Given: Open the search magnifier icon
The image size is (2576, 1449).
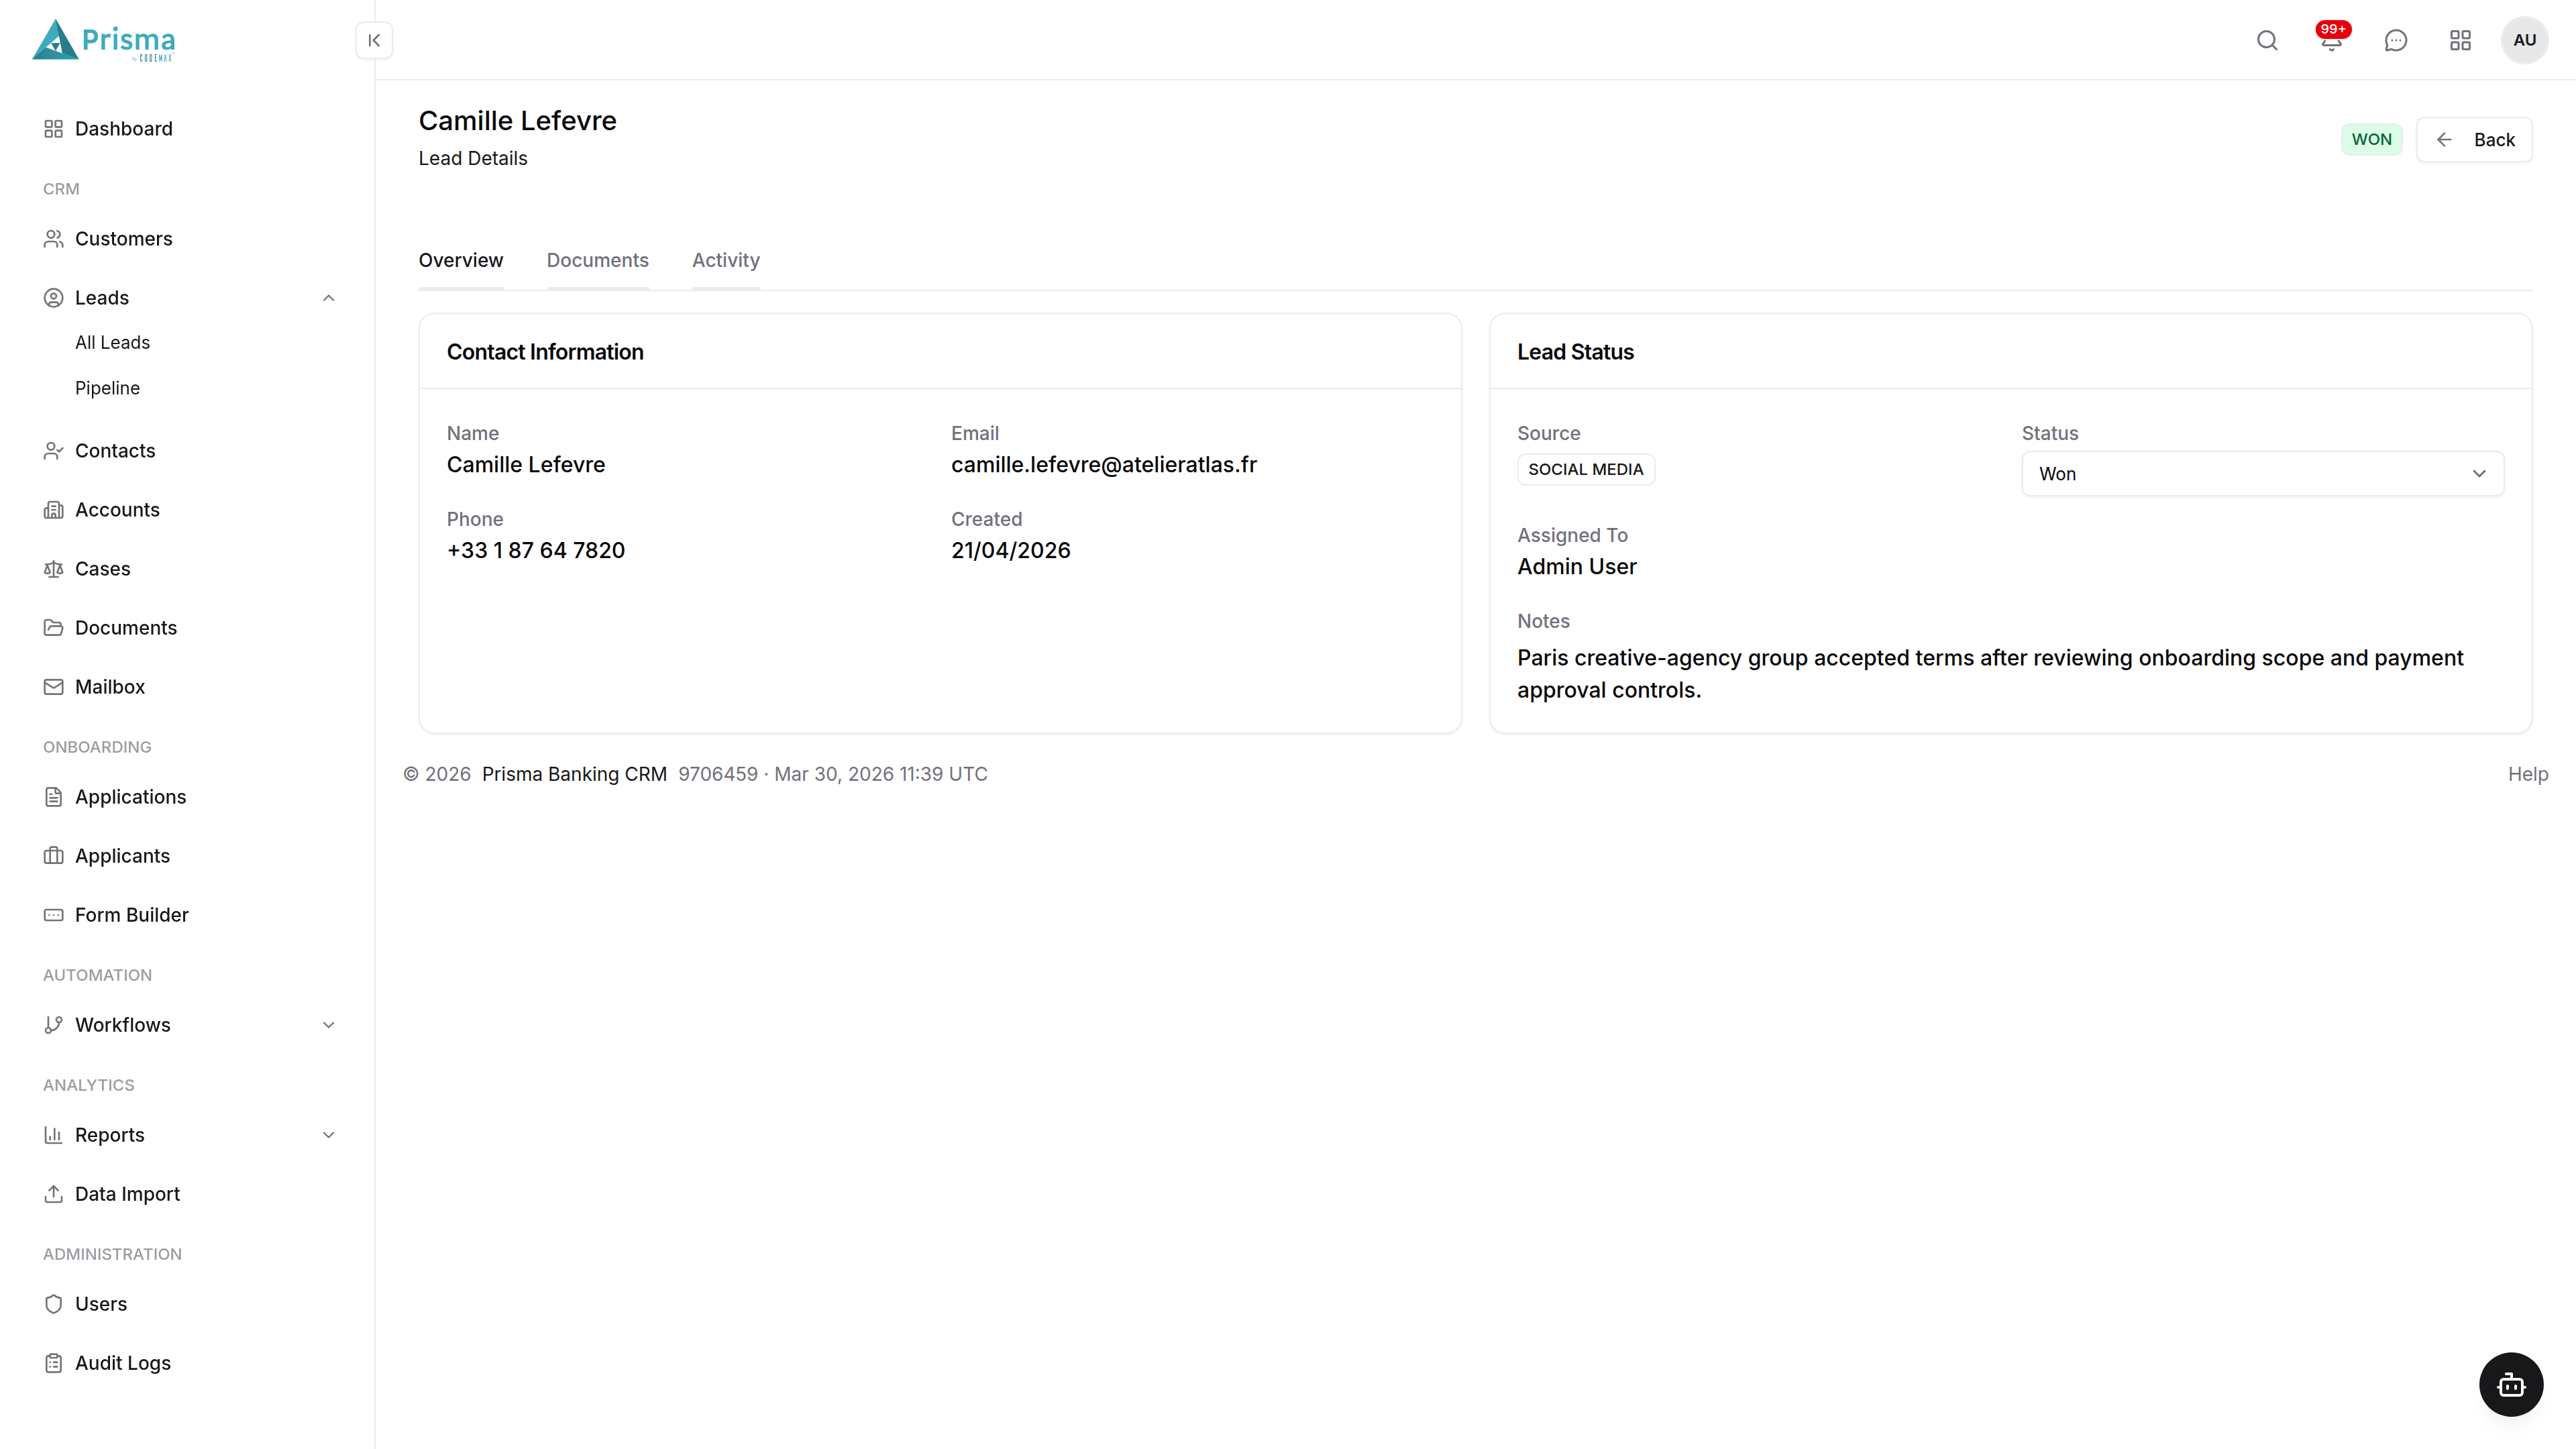Looking at the screenshot, I should [x=2267, y=40].
